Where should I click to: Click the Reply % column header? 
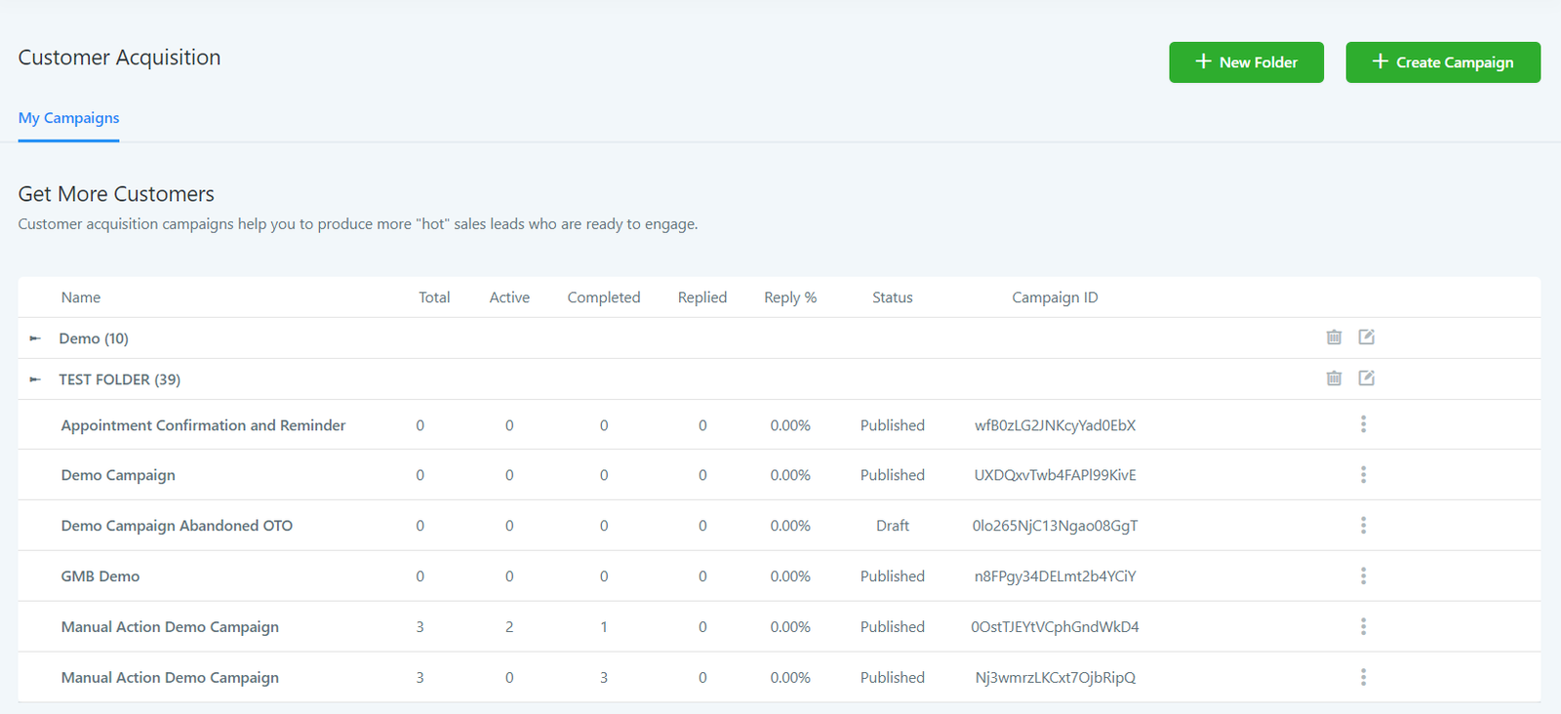[x=789, y=297]
